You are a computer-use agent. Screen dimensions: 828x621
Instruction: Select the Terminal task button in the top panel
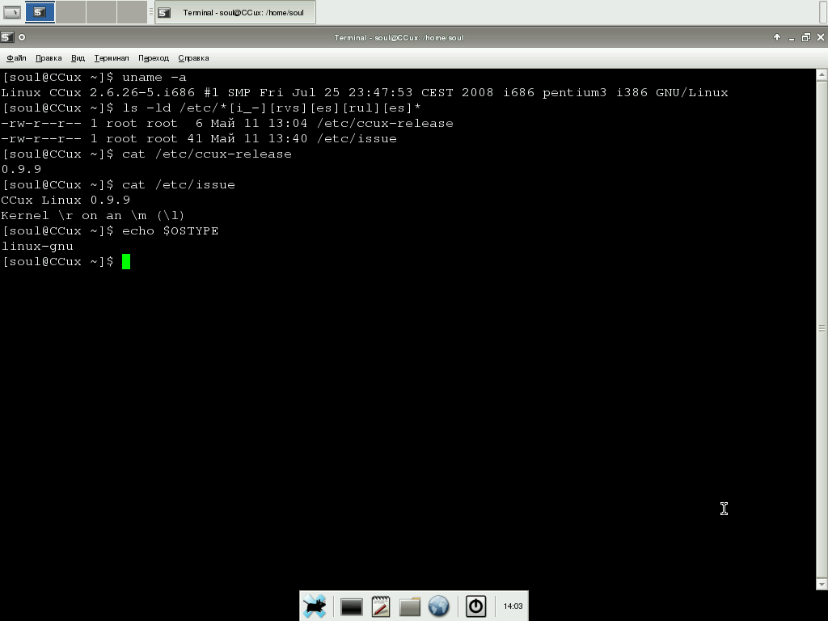coord(235,12)
